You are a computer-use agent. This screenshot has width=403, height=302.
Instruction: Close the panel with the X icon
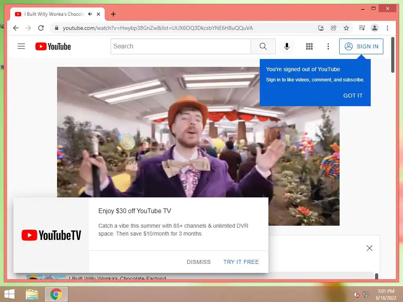click(x=369, y=248)
